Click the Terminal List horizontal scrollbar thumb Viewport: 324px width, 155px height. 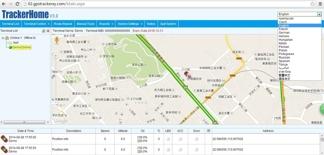pyautogui.click(x=24, y=122)
